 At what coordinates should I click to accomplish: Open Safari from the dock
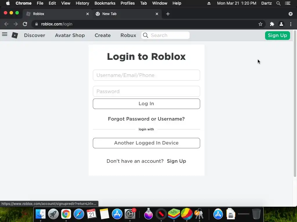pos(79,214)
